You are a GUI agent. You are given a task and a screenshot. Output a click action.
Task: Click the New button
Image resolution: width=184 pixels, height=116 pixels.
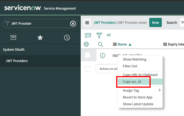155,23
